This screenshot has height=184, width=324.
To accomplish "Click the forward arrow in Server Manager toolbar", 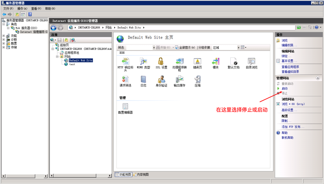I will pos(10,14).
